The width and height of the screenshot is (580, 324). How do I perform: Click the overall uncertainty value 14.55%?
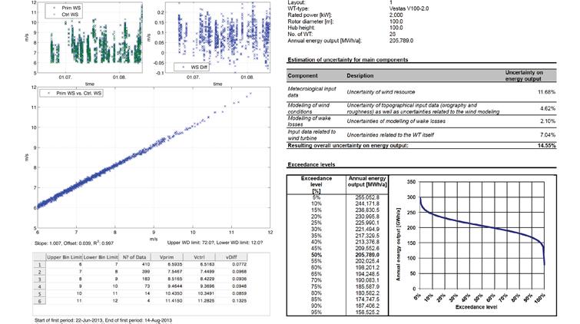pyautogui.click(x=546, y=146)
